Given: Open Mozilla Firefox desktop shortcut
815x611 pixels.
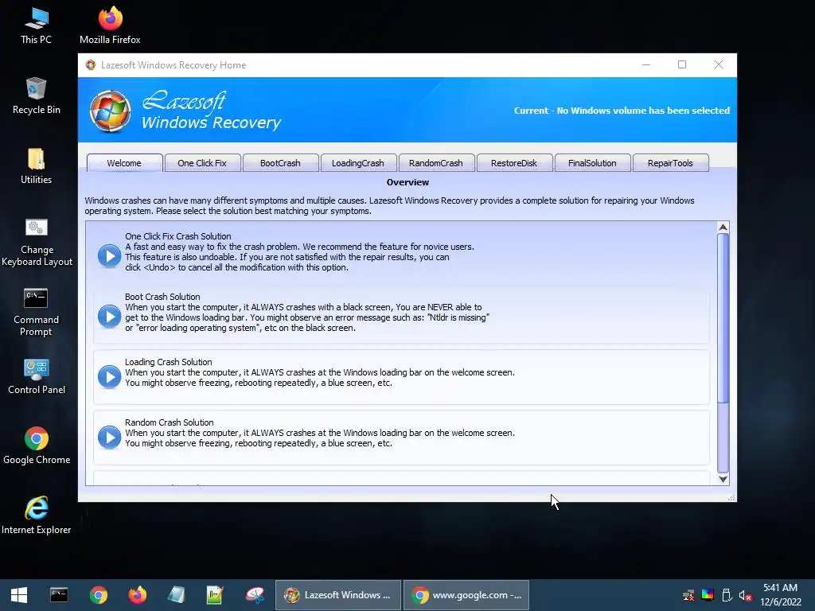Looking at the screenshot, I should pyautogui.click(x=110, y=25).
